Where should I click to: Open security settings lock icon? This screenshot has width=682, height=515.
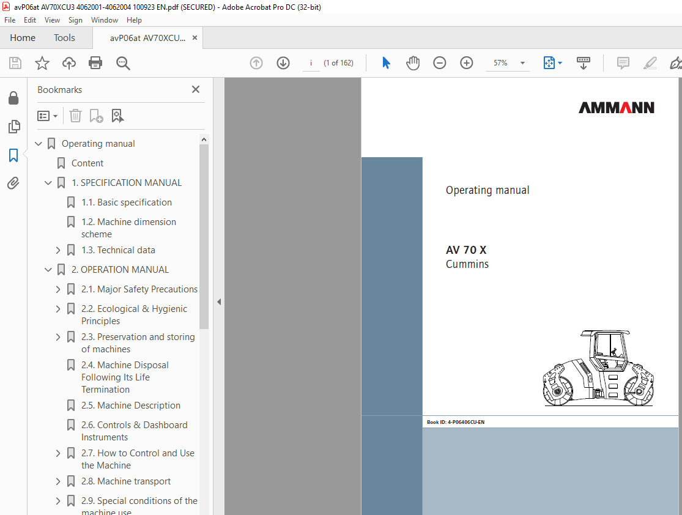click(13, 98)
